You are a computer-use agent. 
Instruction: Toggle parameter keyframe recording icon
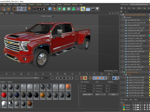click(x=105, y=78)
